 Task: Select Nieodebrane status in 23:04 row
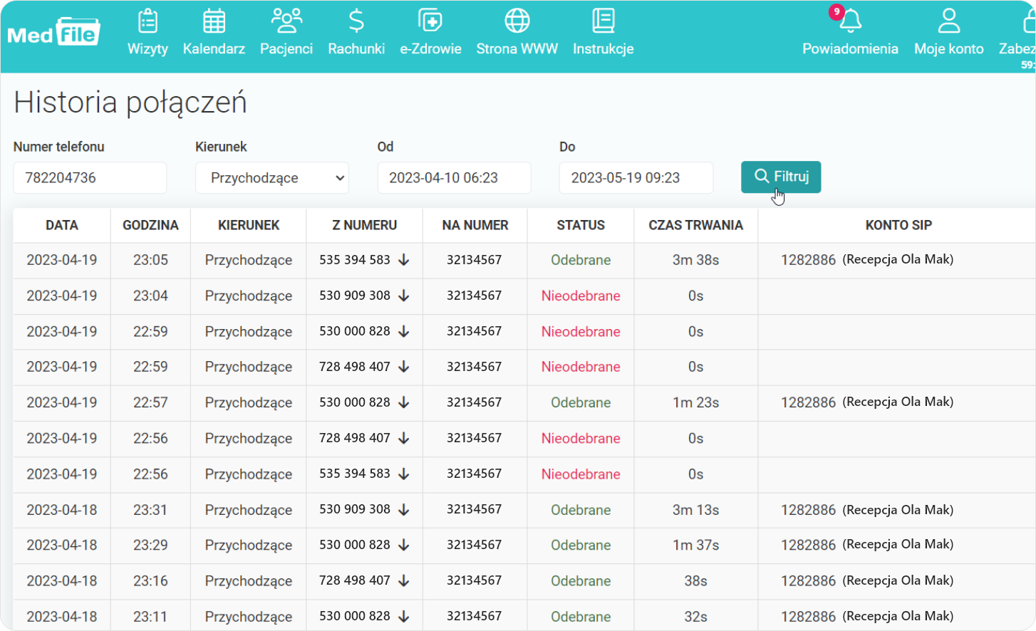click(x=581, y=296)
